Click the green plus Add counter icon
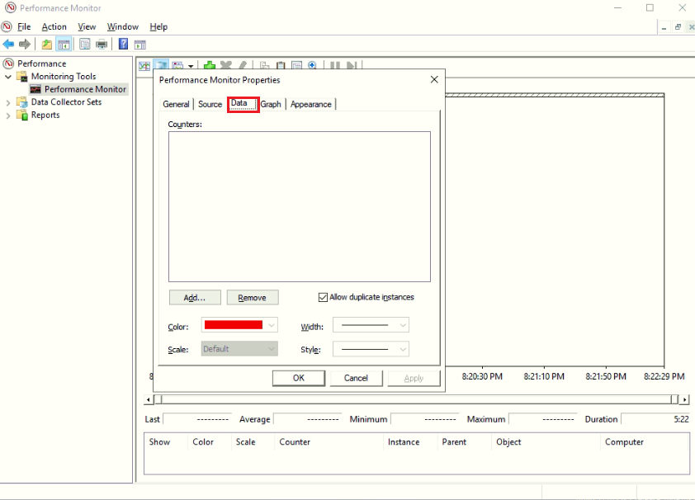Image resolution: width=695 pixels, height=500 pixels. pos(209,66)
